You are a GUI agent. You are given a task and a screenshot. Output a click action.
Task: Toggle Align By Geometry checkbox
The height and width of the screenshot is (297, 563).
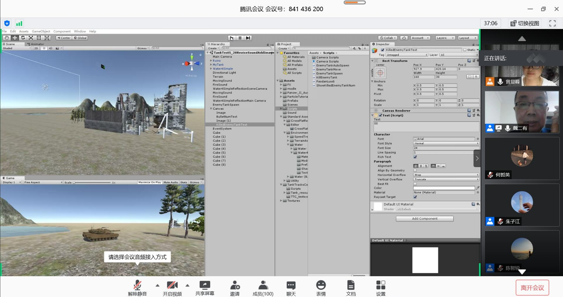pyautogui.click(x=415, y=170)
